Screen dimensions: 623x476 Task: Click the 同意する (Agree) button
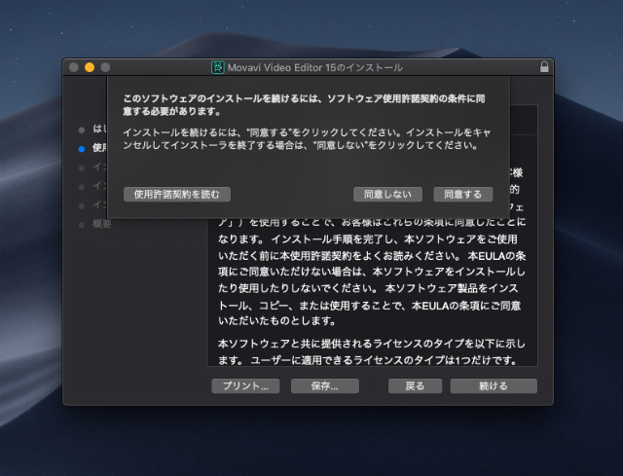coord(463,195)
